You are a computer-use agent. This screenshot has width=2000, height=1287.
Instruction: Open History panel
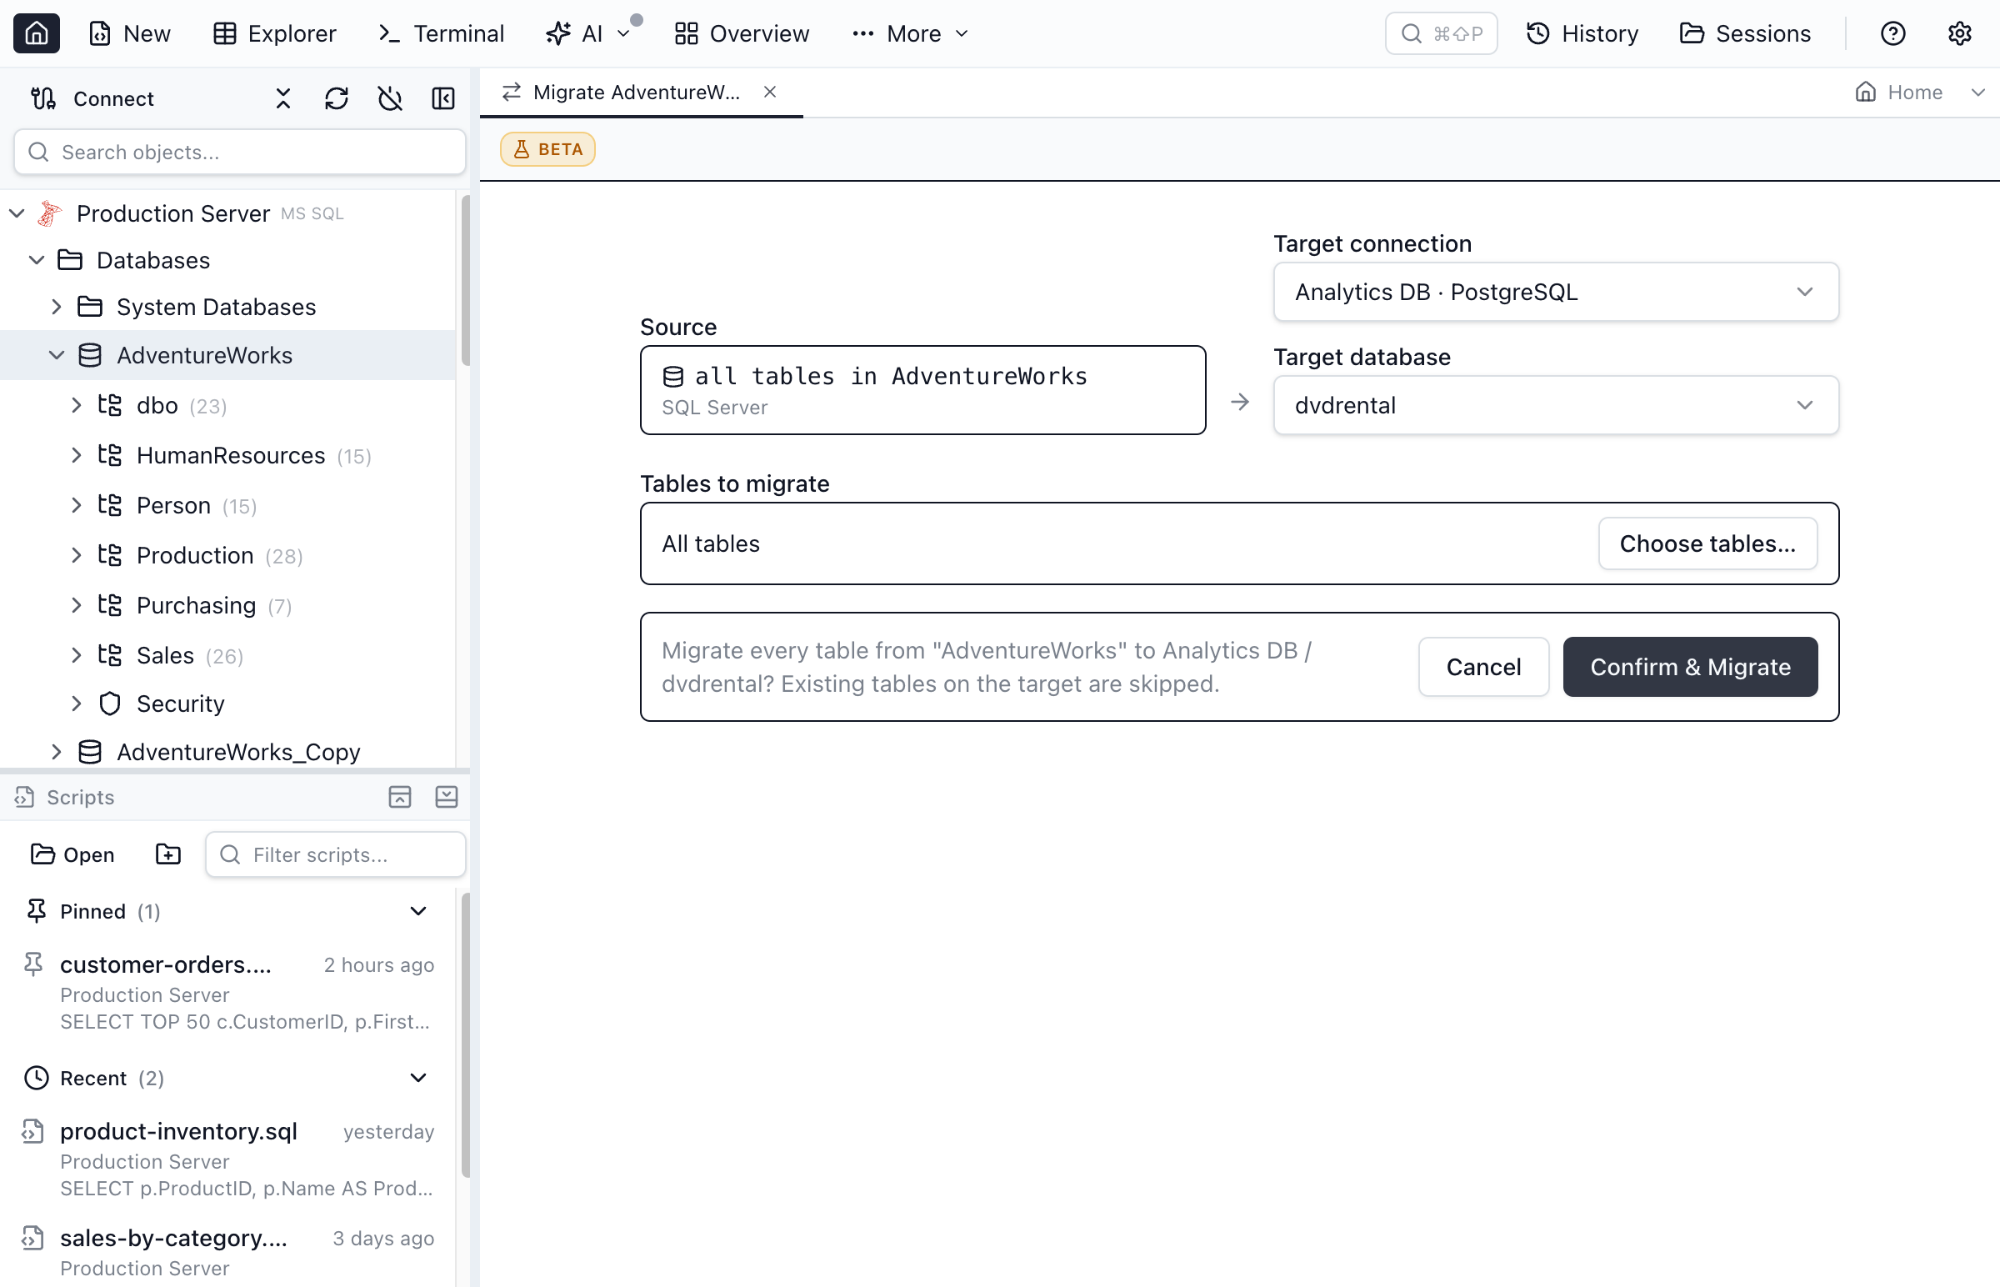1582,33
